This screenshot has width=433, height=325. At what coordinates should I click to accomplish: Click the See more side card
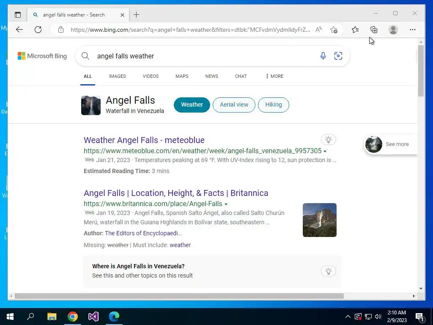tap(390, 144)
